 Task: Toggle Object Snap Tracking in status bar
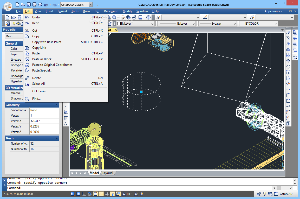point(101,194)
